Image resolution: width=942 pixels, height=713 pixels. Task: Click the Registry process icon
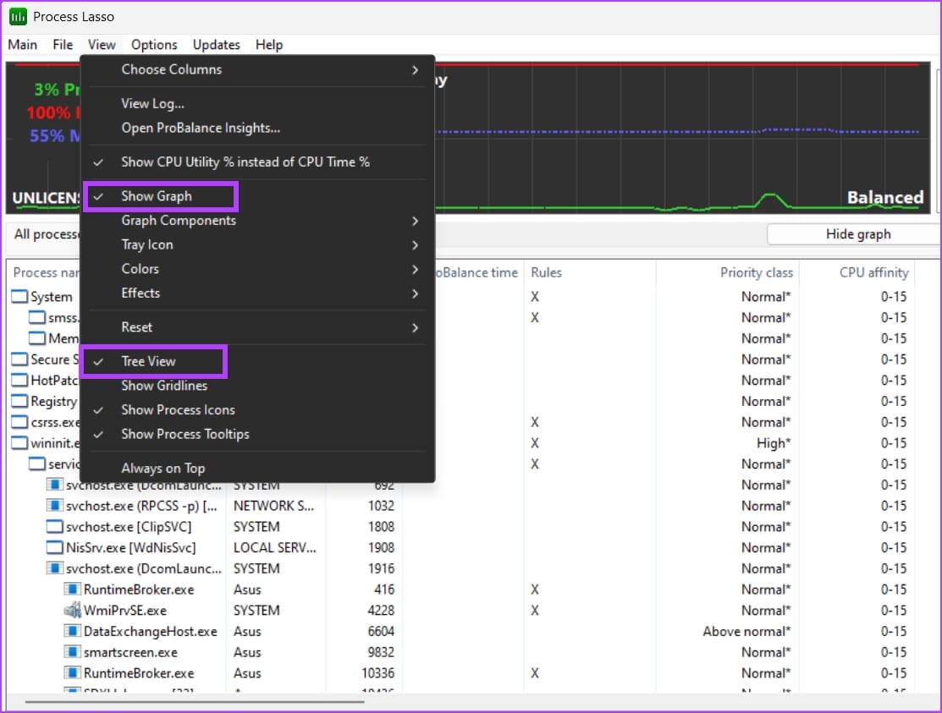tap(19, 401)
